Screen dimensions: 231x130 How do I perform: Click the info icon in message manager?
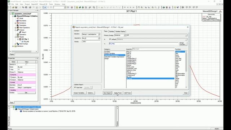(21, 111)
